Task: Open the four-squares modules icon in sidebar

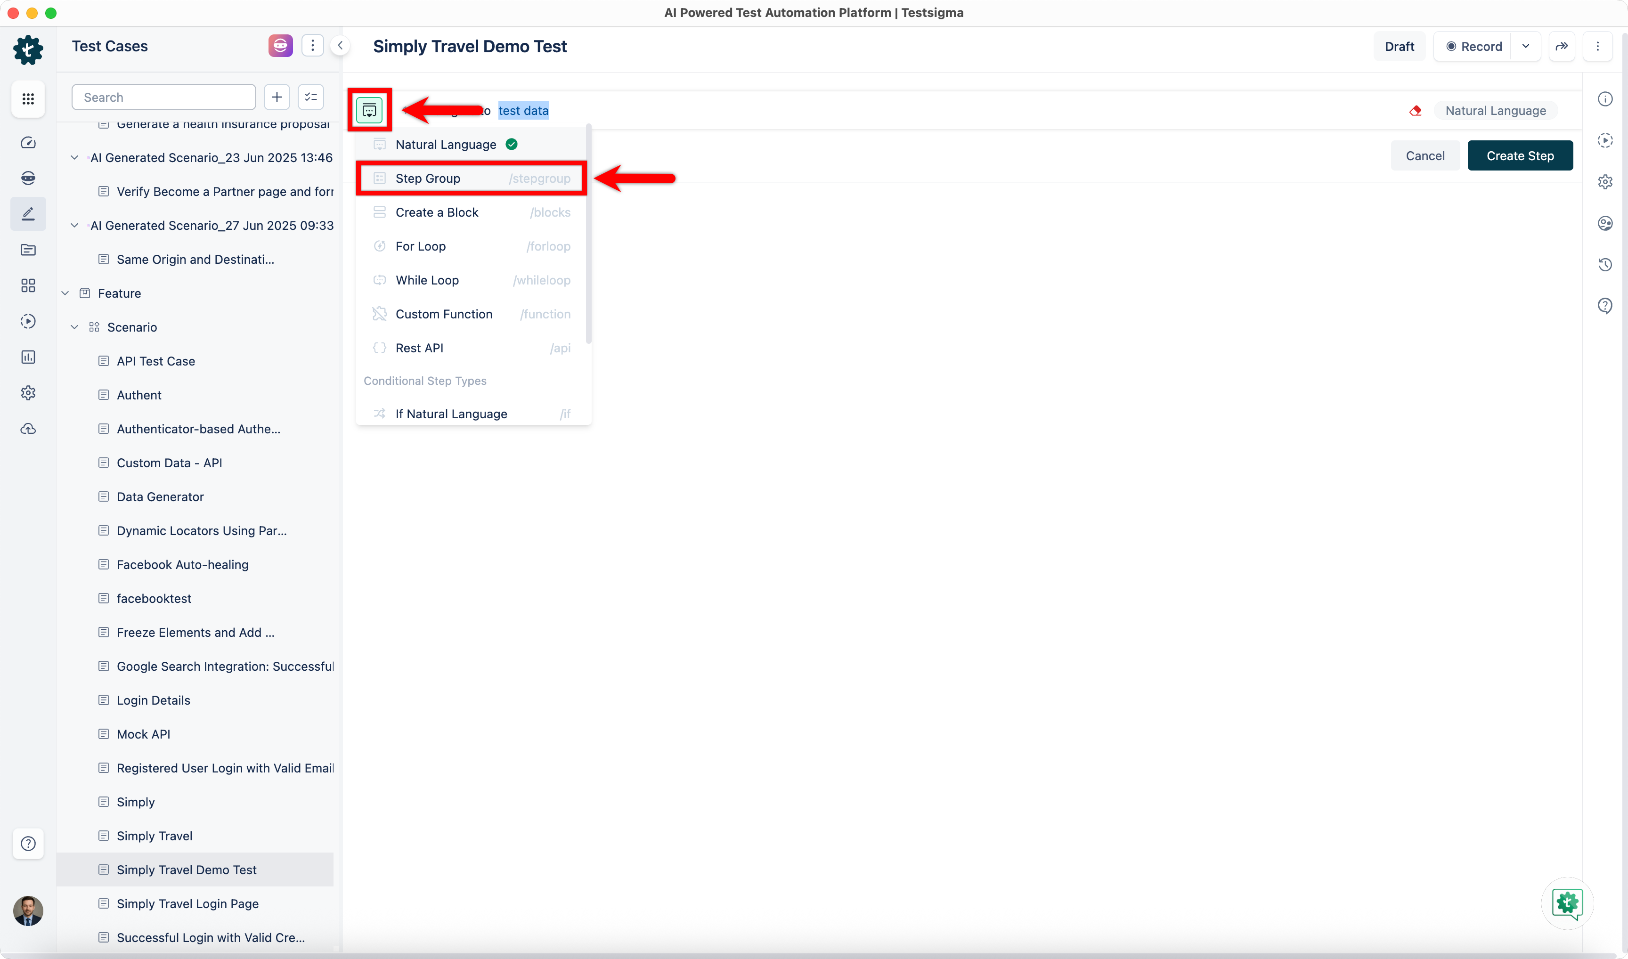Action: pos(28,285)
